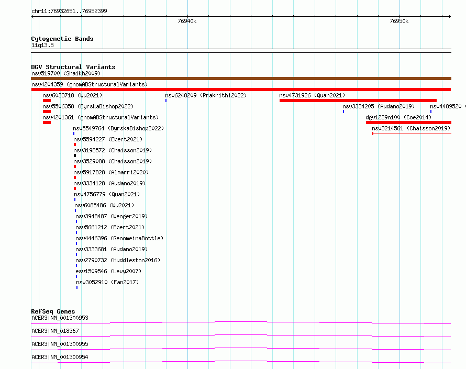
Task: Open nsv4201361 (gnomADStructuralVariants) label
Action: (101, 117)
